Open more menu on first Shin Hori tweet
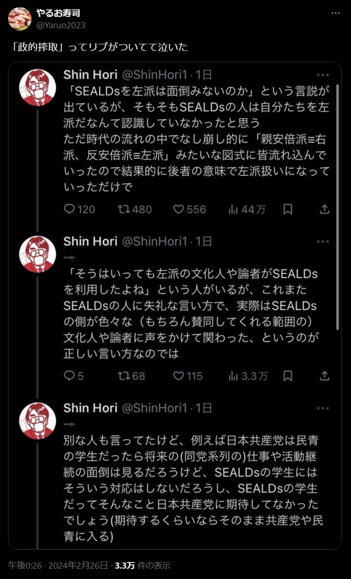Image resolution: width=351 pixels, height=579 pixels. [323, 75]
